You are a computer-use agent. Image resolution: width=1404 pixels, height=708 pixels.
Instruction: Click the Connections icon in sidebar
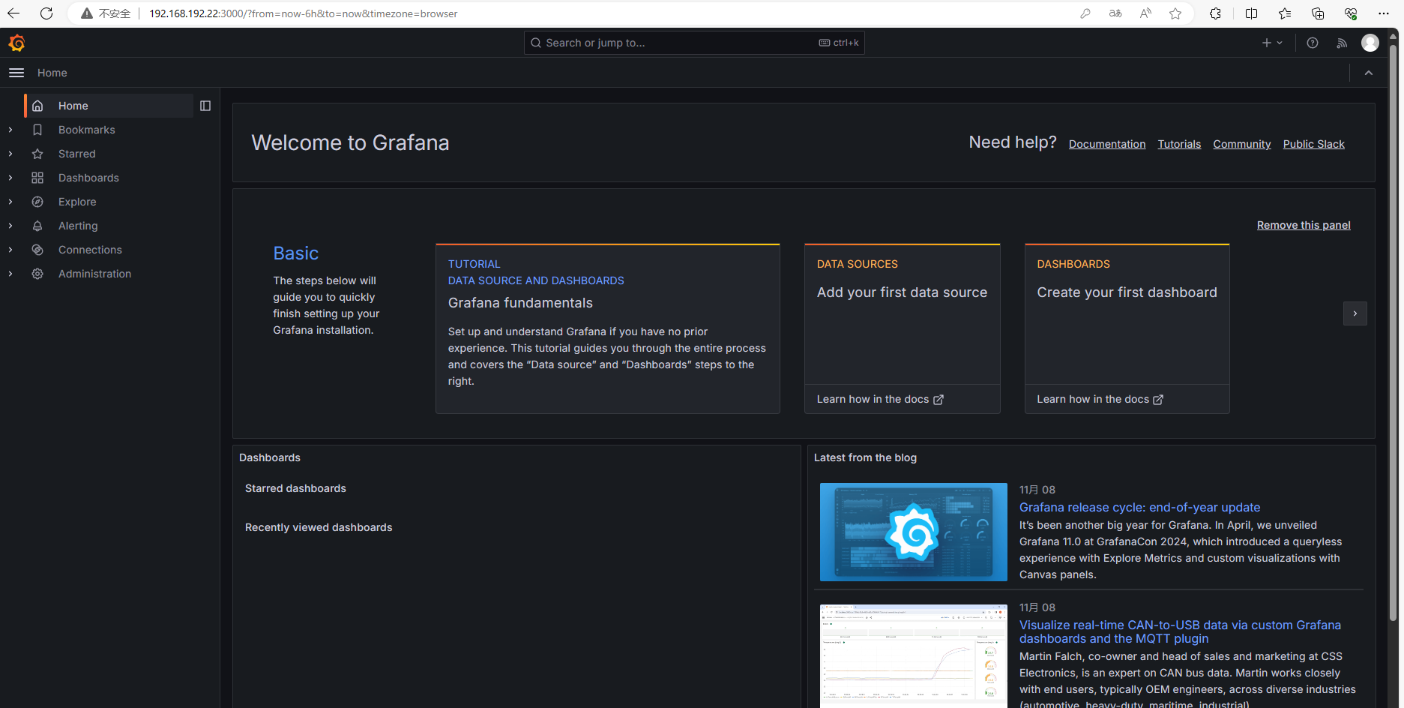pyautogui.click(x=37, y=250)
